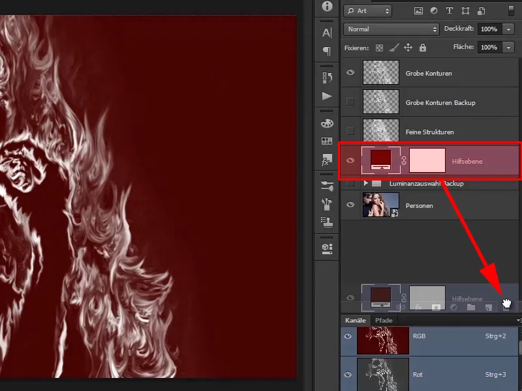Lock image pixels brush icon
Screen dimensions: 522x391
tap(394, 48)
